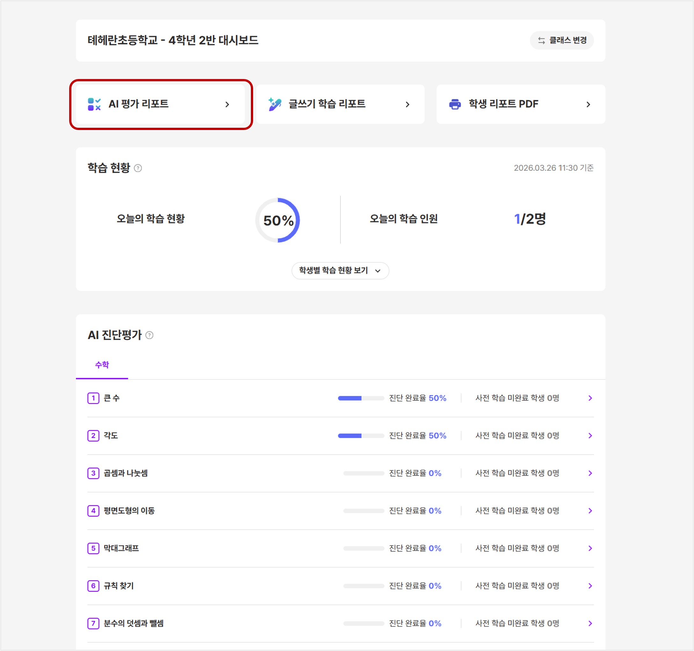Click the help icon next to 학습 현황
The width and height of the screenshot is (694, 651).
point(138,168)
